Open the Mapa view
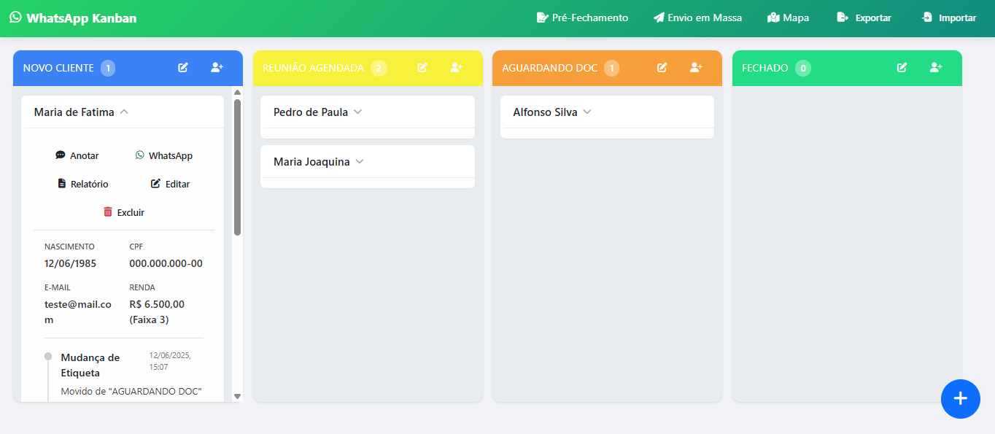 click(788, 18)
